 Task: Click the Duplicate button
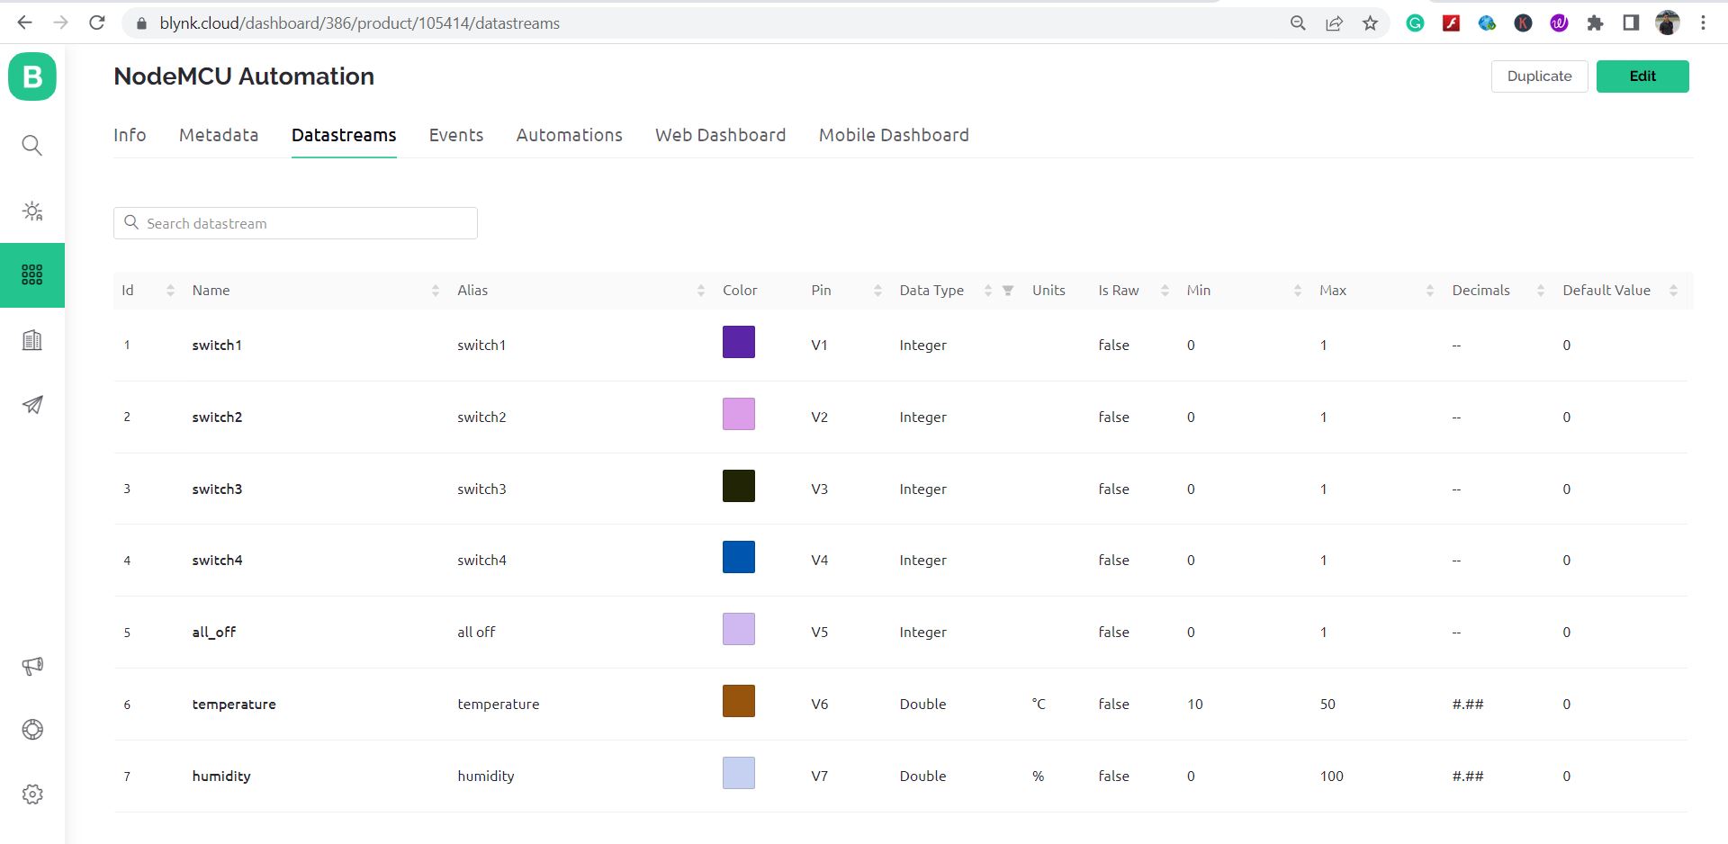point(1539,76)
